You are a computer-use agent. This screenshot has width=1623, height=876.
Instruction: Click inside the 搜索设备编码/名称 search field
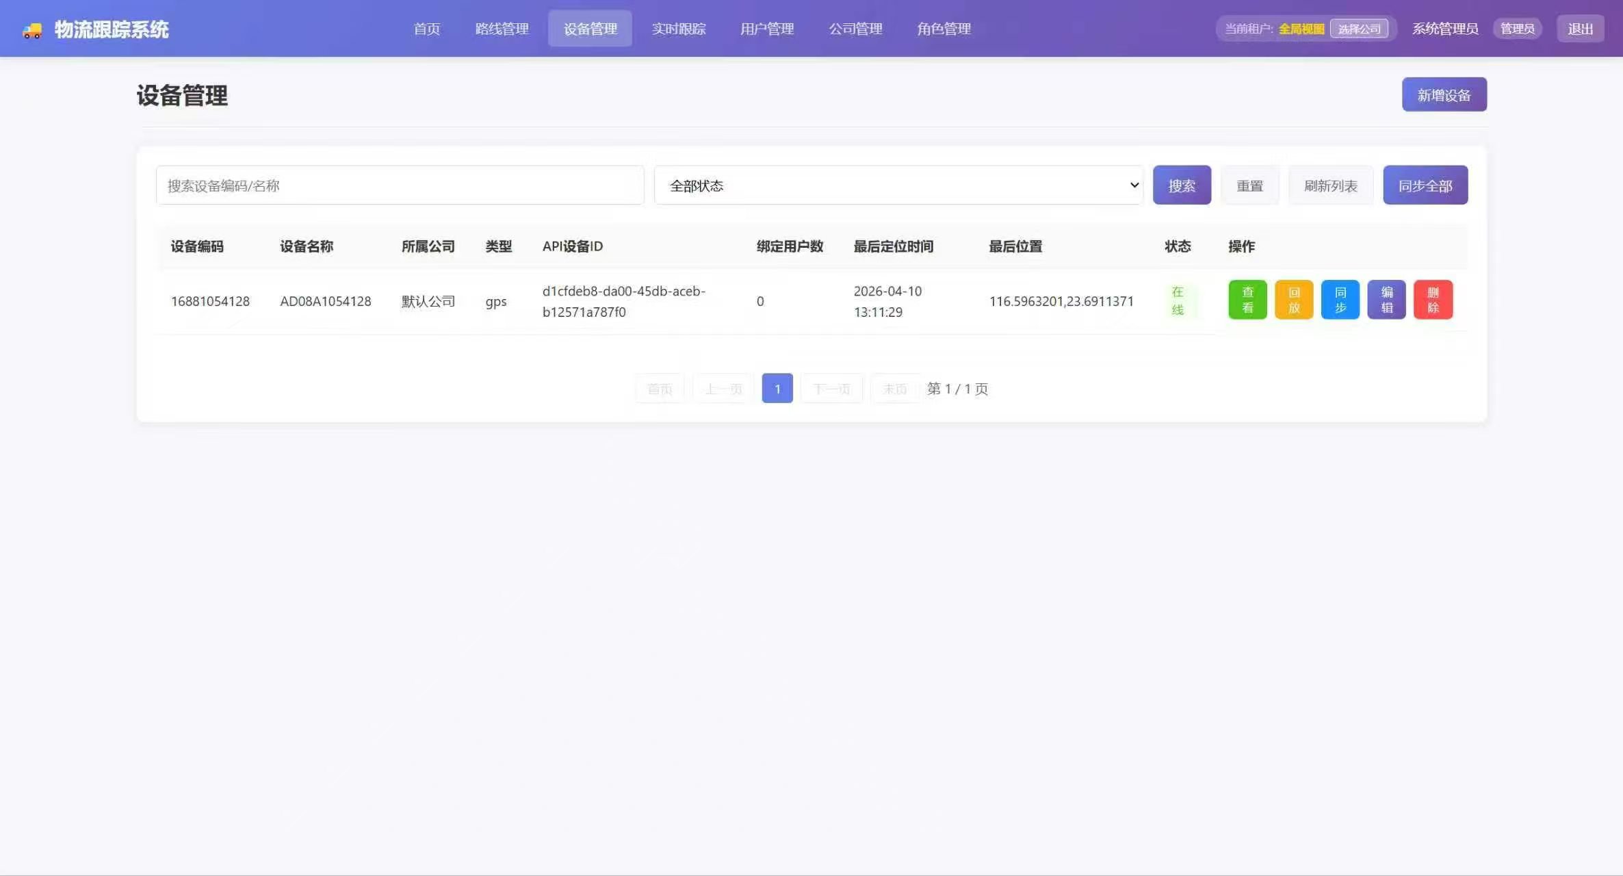[399, 185]
